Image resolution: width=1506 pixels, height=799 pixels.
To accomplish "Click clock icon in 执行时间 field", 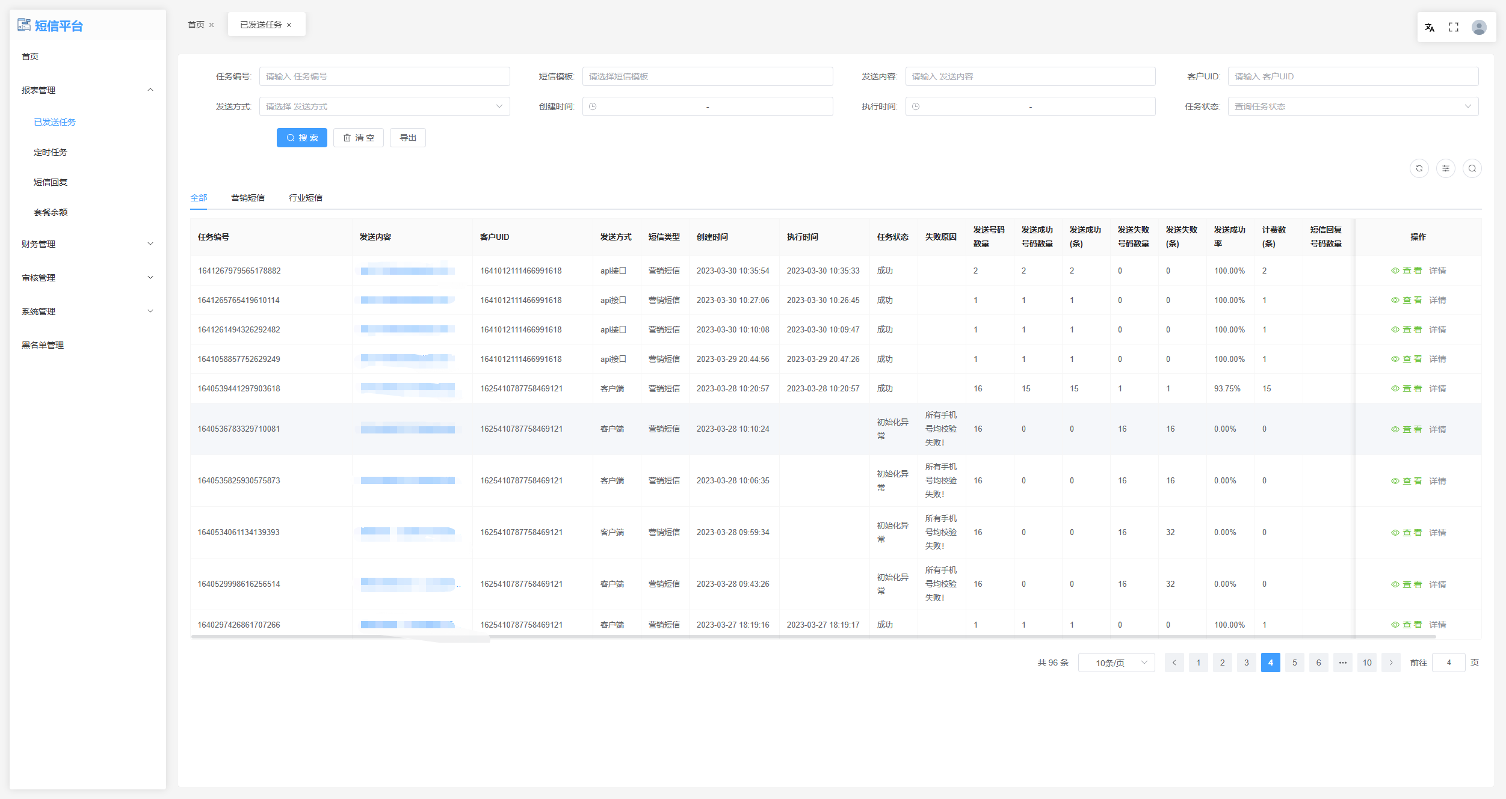I will (916, 106).
